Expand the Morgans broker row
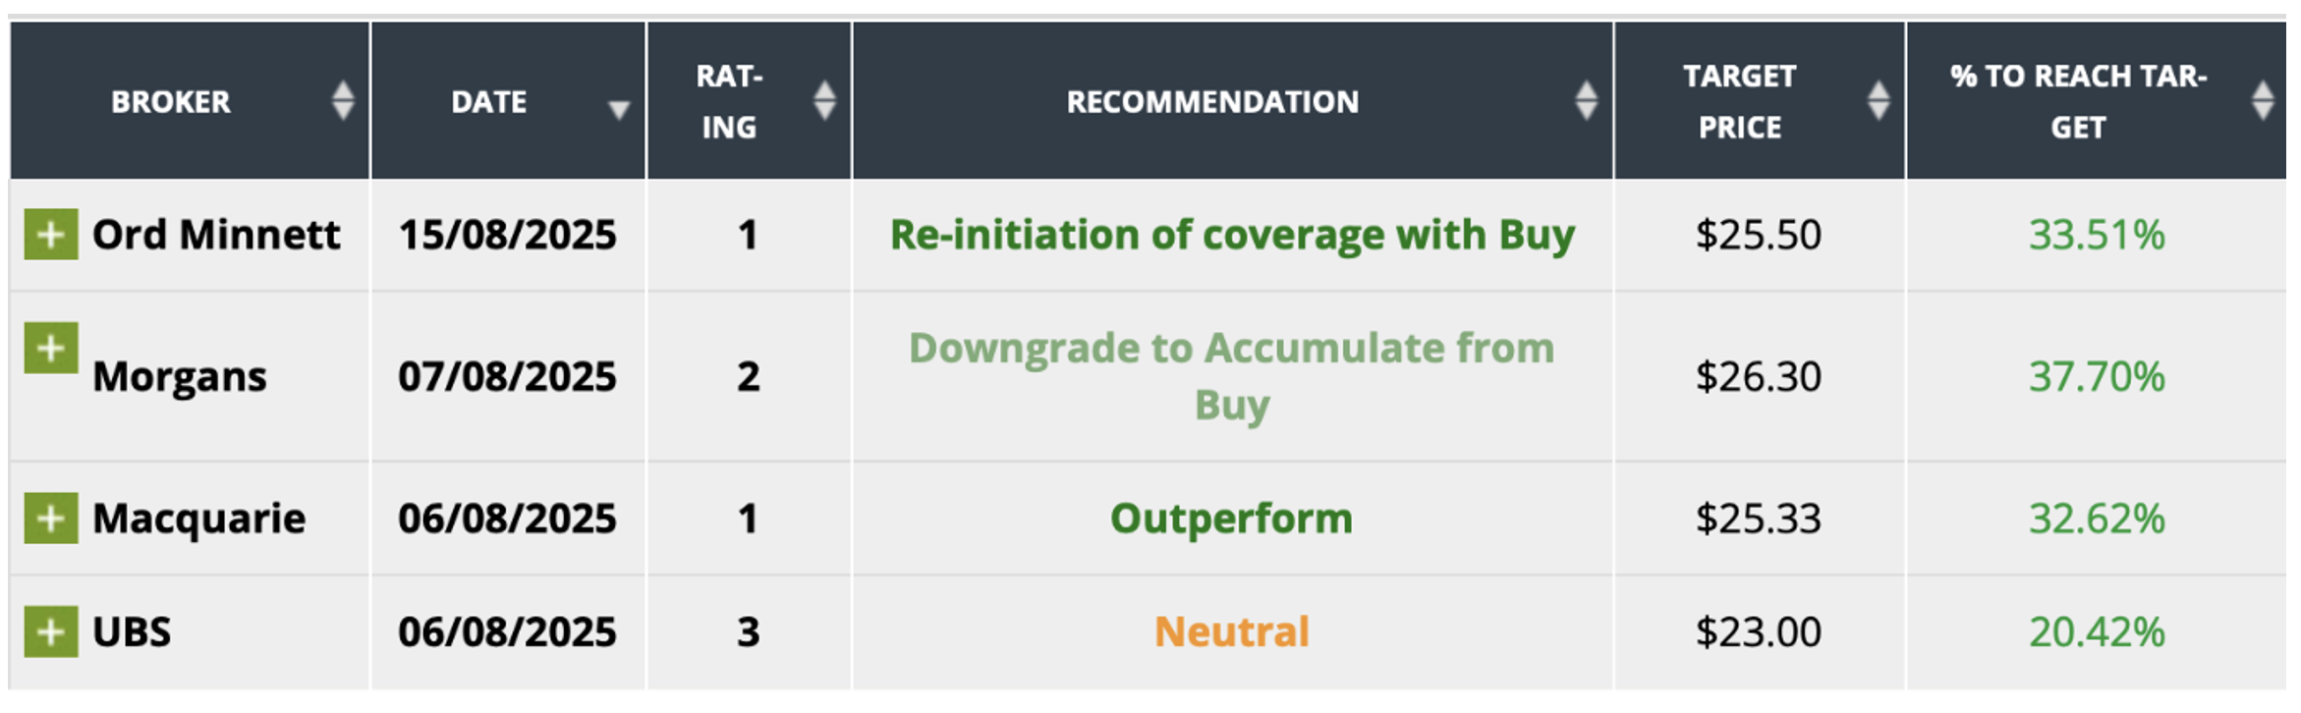2301x713 pixels. (x=51, y=349)
